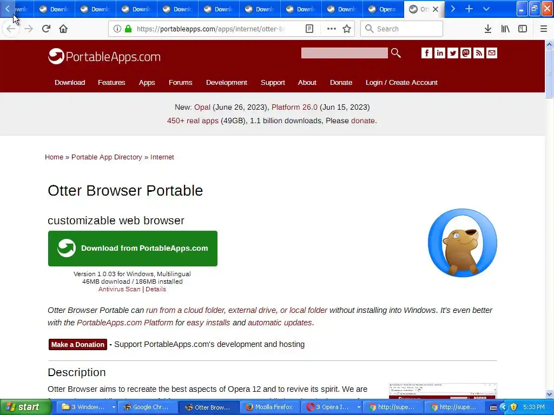Open the page actions three-dot menu
Screen dimensions: 554x415
pyautogui.click(x=332, y=29)
